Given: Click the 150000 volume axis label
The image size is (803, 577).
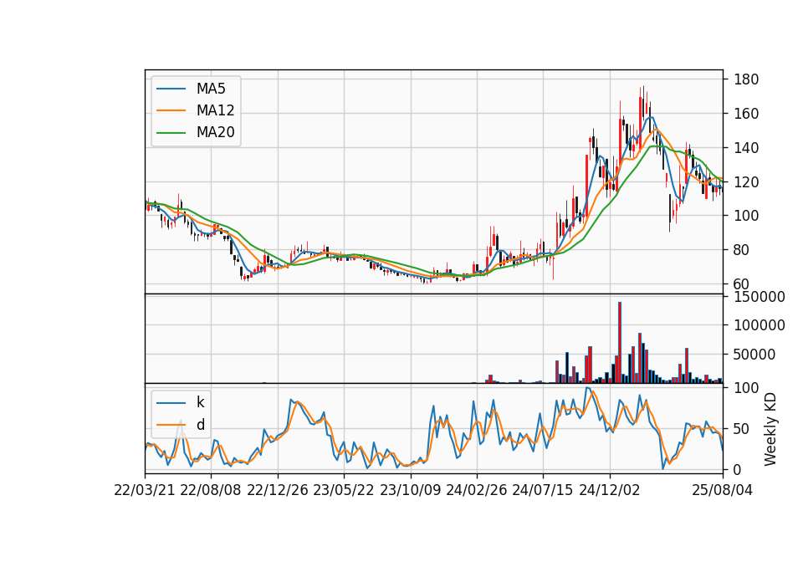Looking at the screenshot, I should (x=759, y=297).
